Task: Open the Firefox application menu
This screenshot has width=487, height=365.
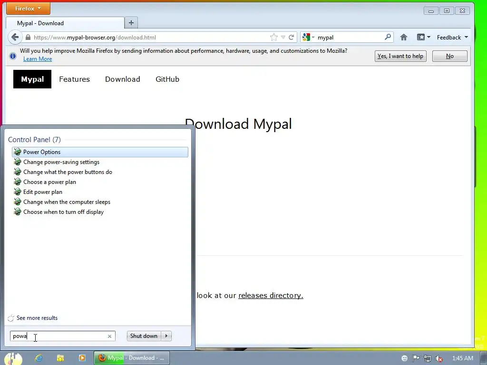Action: tap(28, 9)
